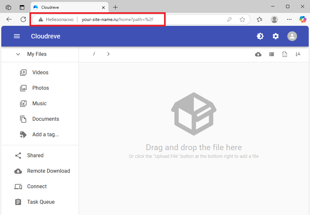The height and width of the screenshot is (215, 310).
Task: Click the clipboard icon beside Task Queue
Action: pyautogui.click(x=18, y=202)
